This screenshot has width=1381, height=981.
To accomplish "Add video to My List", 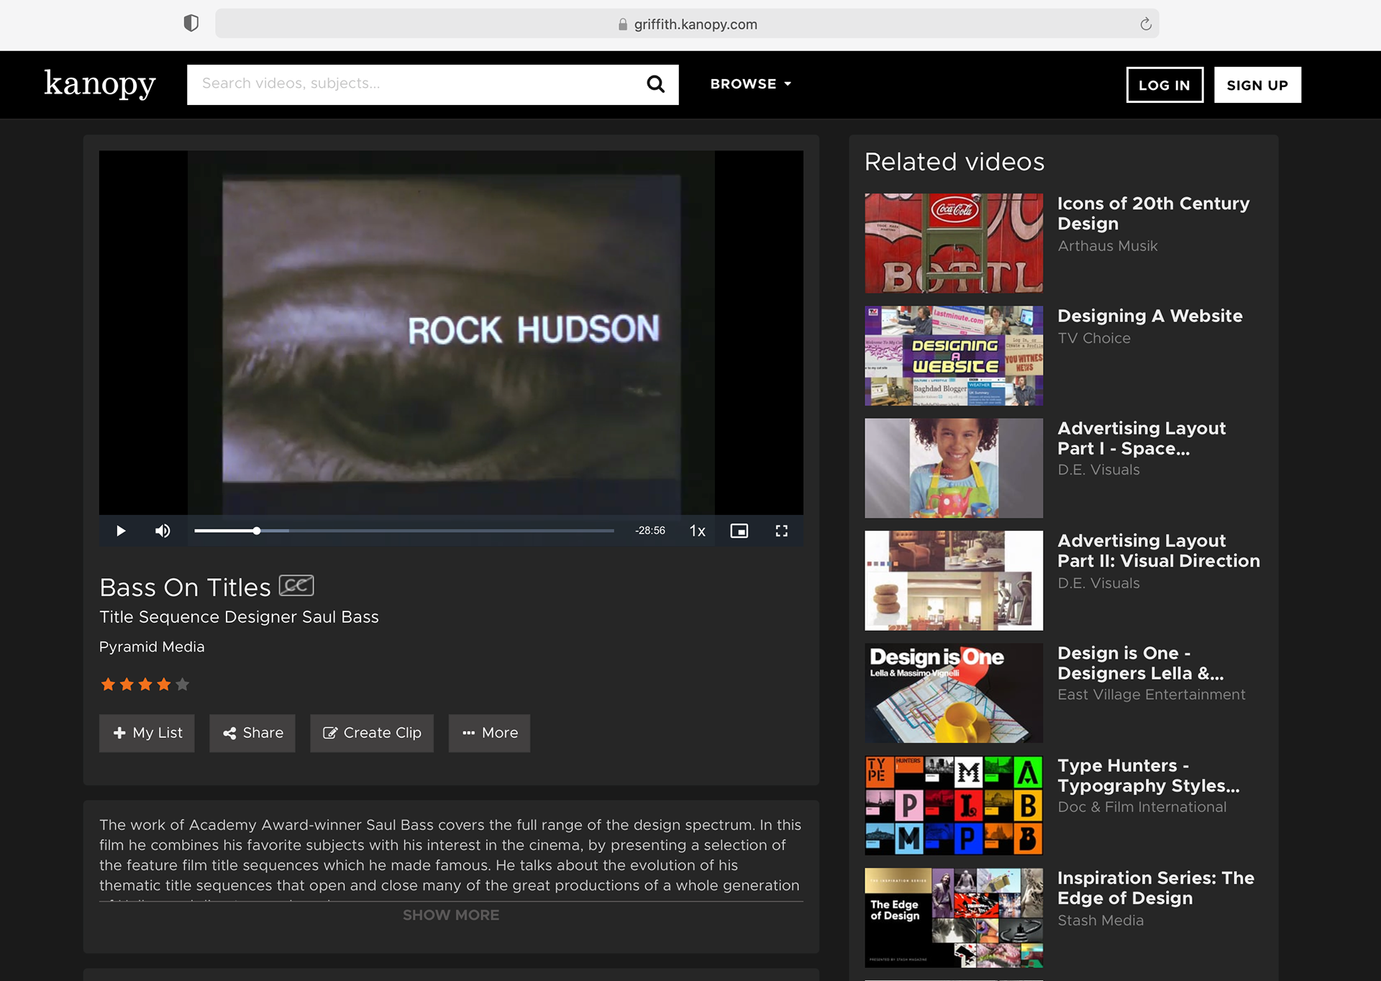I will 147,733.
